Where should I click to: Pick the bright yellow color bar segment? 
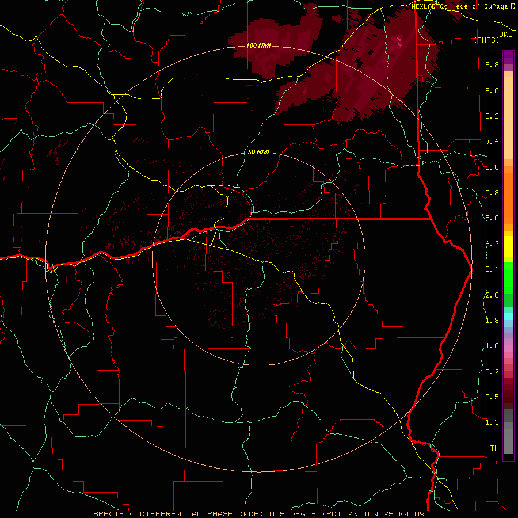pos(508,246)
